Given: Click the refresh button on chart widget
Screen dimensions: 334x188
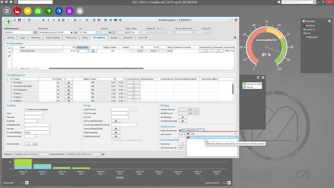Looking at the screenshot, I should (258, 77).
